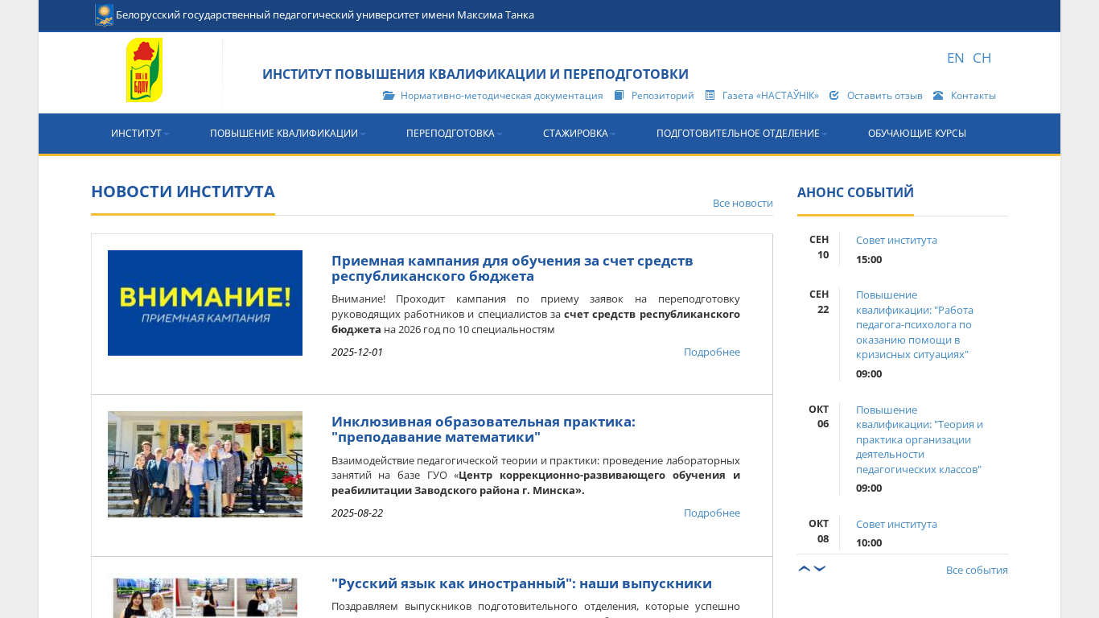Click the BSPU university emblem icon
1099x618 pixels.
[x=104, y=14]
